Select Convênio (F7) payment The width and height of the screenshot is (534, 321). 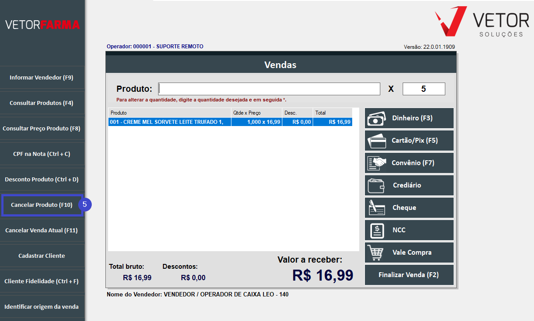[409, 163]
